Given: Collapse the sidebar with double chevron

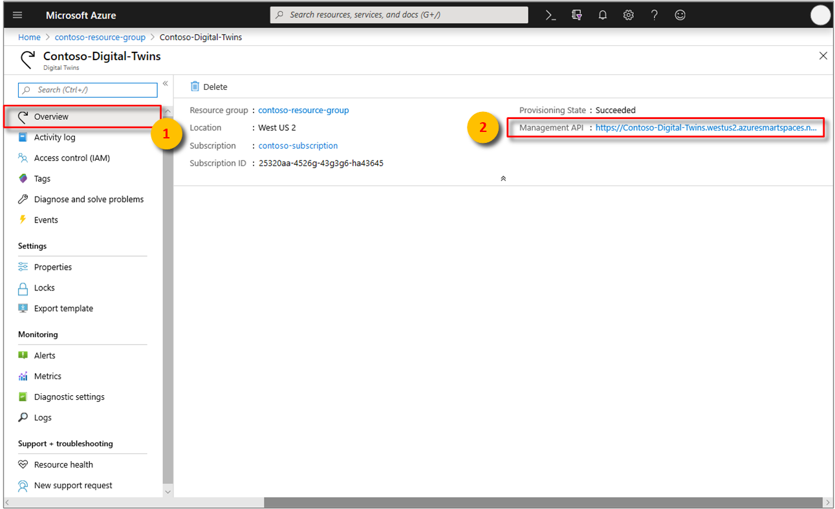Looking at the screenshot, I should pos(166,83).
